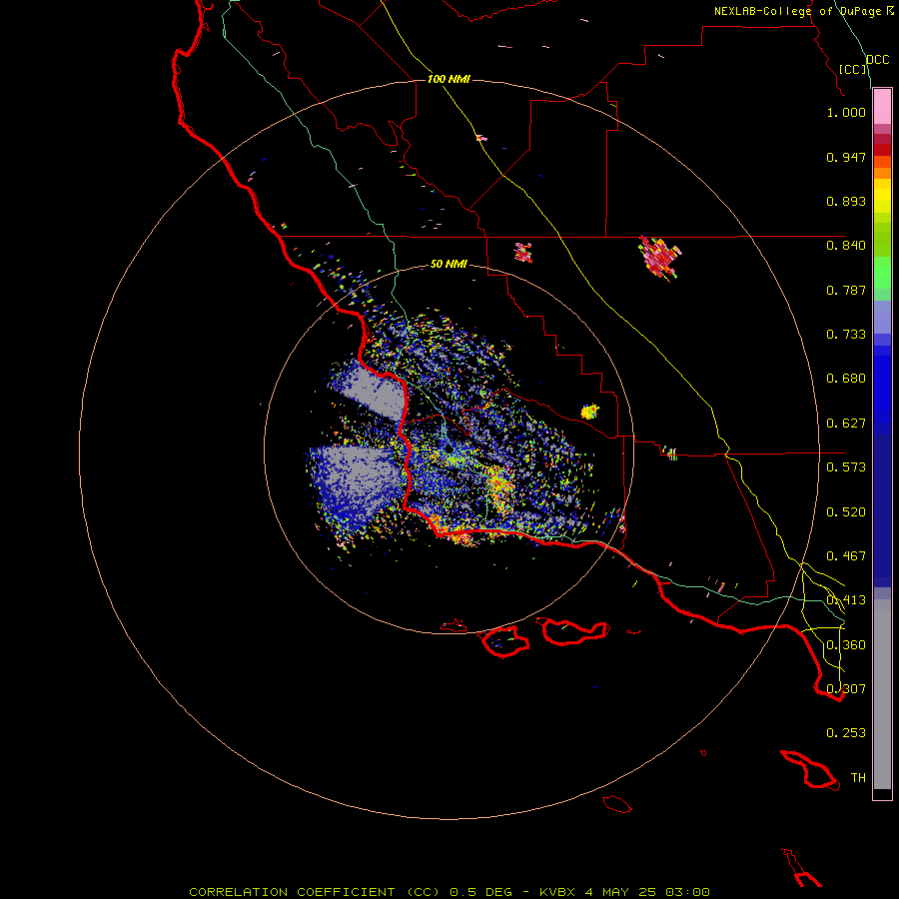
Task: Pick the 0.360 scale value
Action: click(846, 645)
